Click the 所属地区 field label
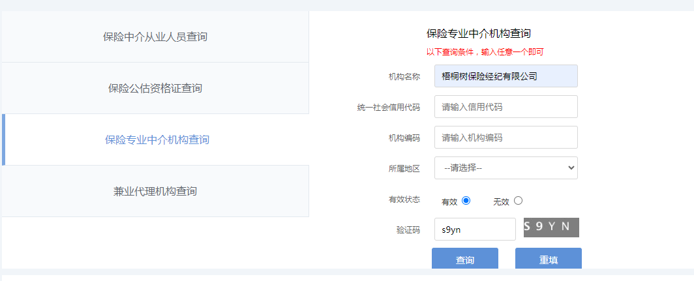The image size is (694, 281). [404, 168]
